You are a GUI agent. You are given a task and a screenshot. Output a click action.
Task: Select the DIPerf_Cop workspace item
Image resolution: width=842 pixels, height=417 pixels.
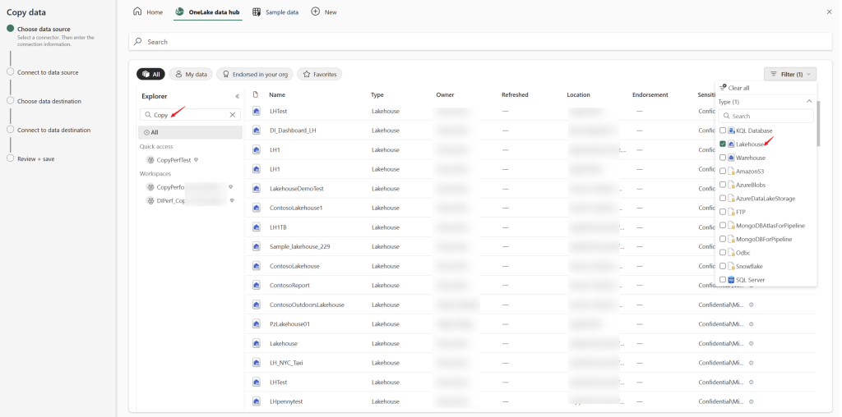[x=190, y=200]
